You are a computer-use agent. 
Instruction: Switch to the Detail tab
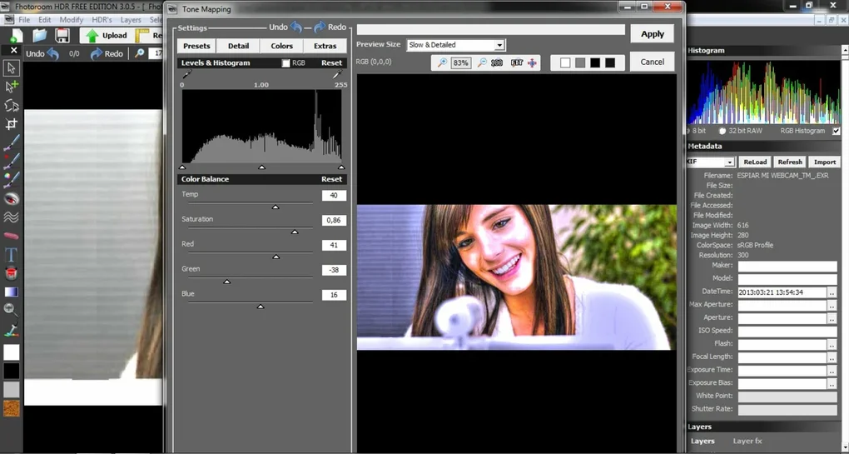238,46
